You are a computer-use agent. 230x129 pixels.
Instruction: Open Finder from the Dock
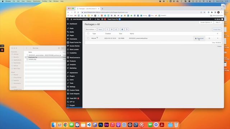point(54,125)
